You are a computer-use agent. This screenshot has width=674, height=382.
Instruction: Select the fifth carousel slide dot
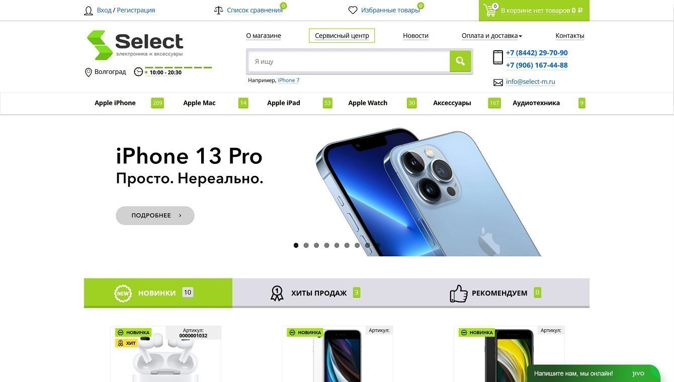(x=336, y=245)
